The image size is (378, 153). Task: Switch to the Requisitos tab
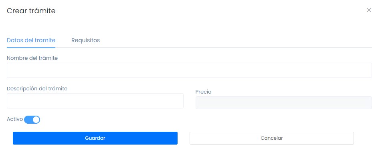85,40
